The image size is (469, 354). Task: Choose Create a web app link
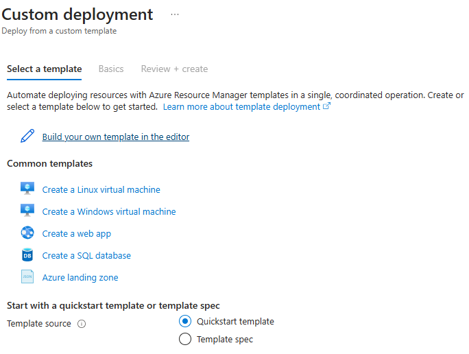tap(77, 234)
